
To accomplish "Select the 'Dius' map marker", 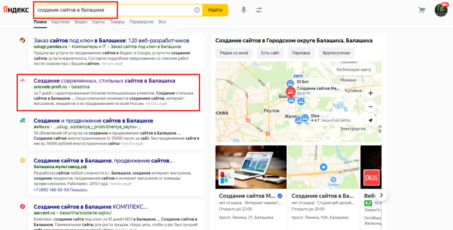I will click(x=305, y=118).
